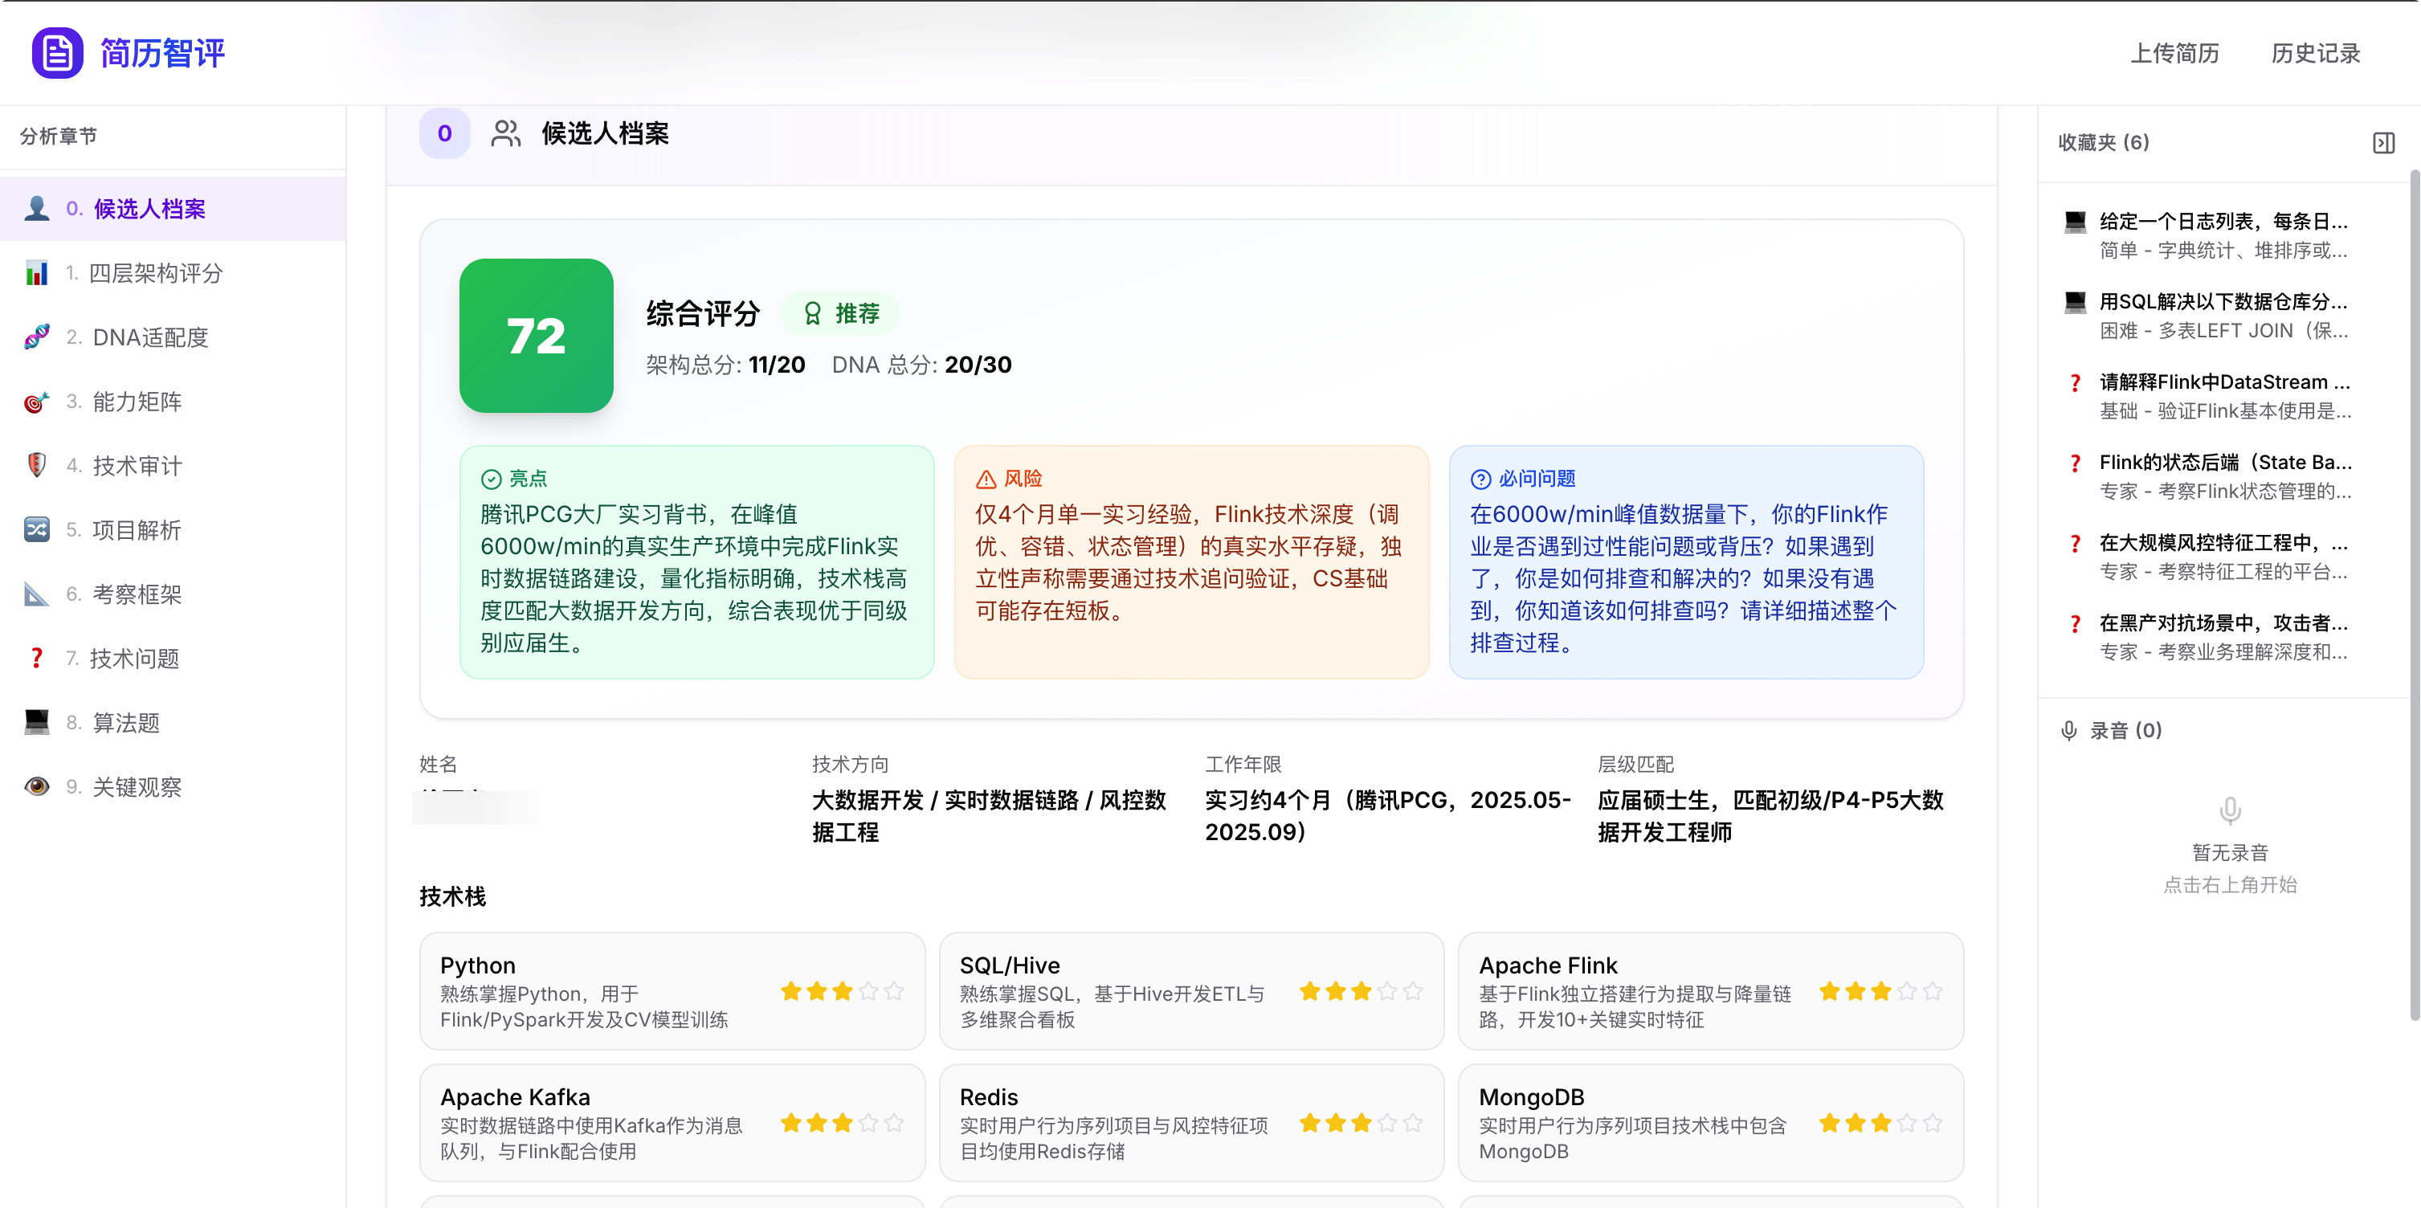Click the eye icon for 关键观察

[x=37, y=787]
